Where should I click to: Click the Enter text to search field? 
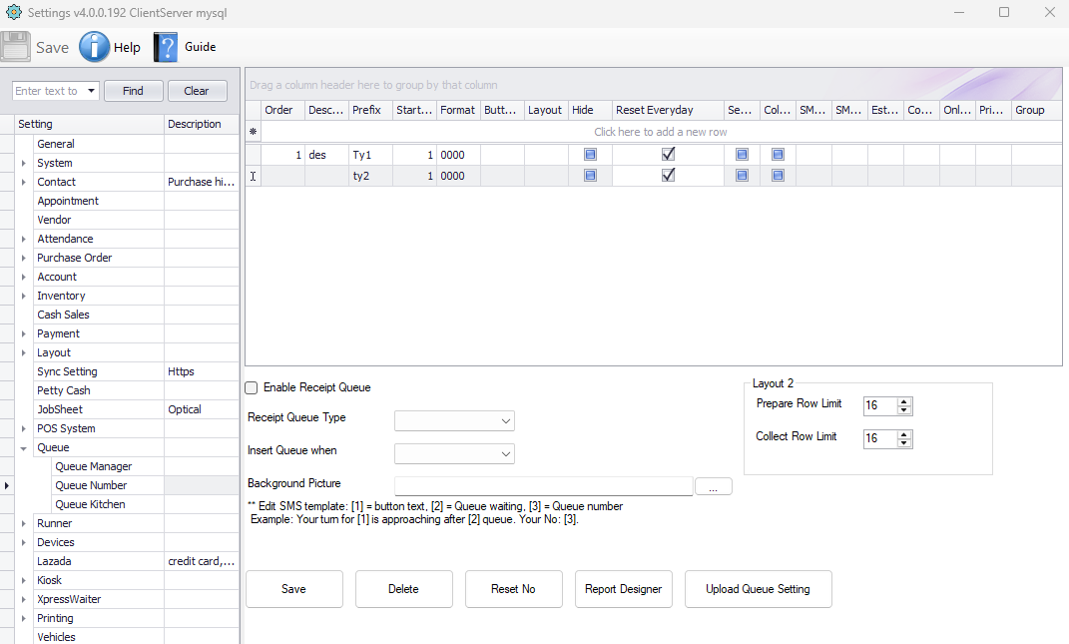tap(48, 91)
